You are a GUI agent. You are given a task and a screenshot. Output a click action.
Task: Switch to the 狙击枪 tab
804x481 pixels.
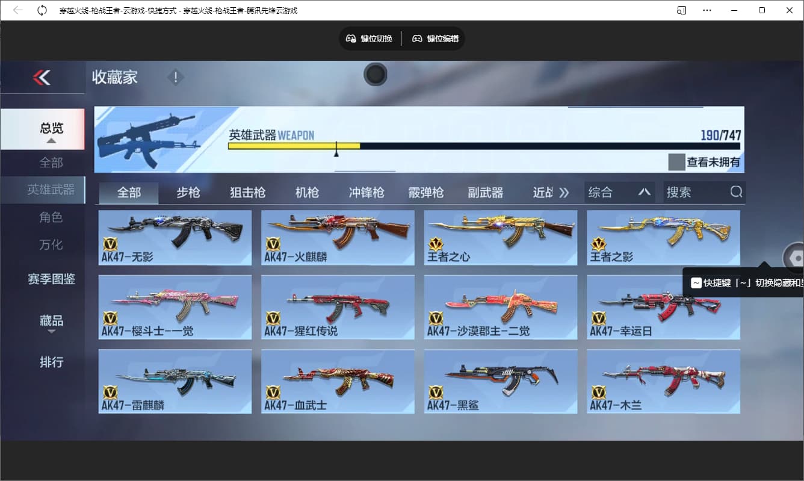tap(247, 193)
